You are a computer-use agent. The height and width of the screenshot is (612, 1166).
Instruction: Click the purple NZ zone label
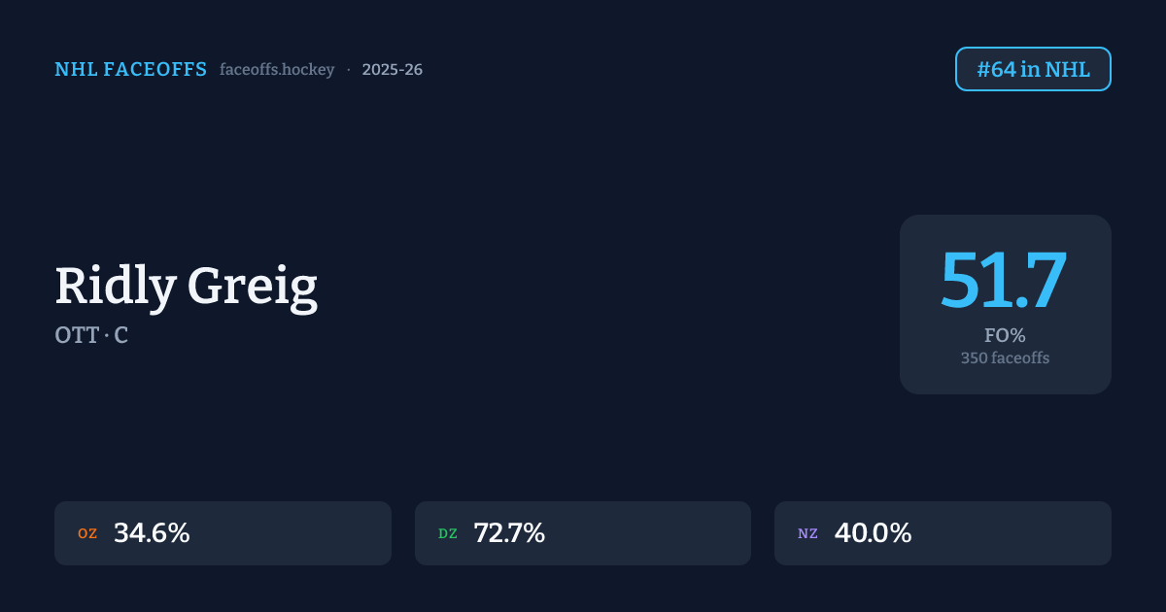click(807, 533)
